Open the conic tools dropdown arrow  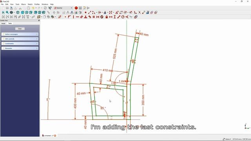coord(108,12)
